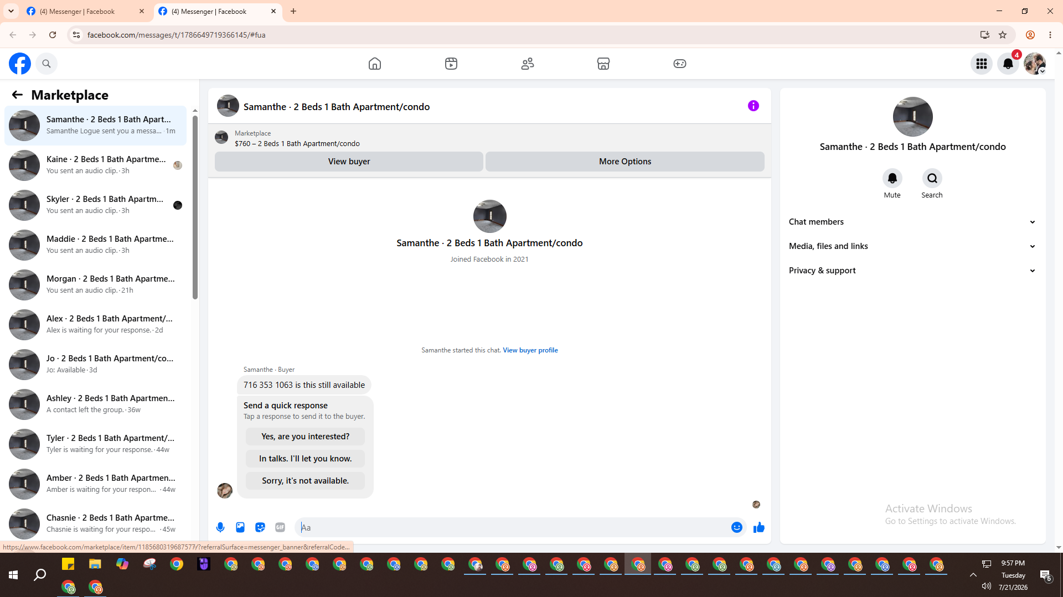Open a new browser tab
Screen dimensions: 1063x597
(x=293, y=11)
